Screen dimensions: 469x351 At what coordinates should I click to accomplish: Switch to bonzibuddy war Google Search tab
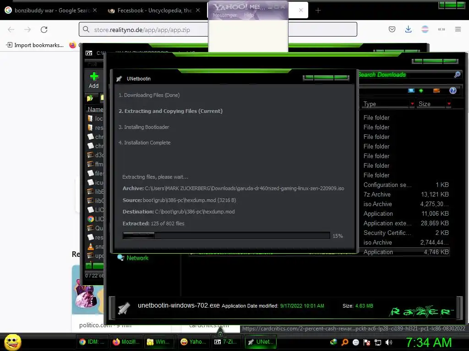[51, 11]
